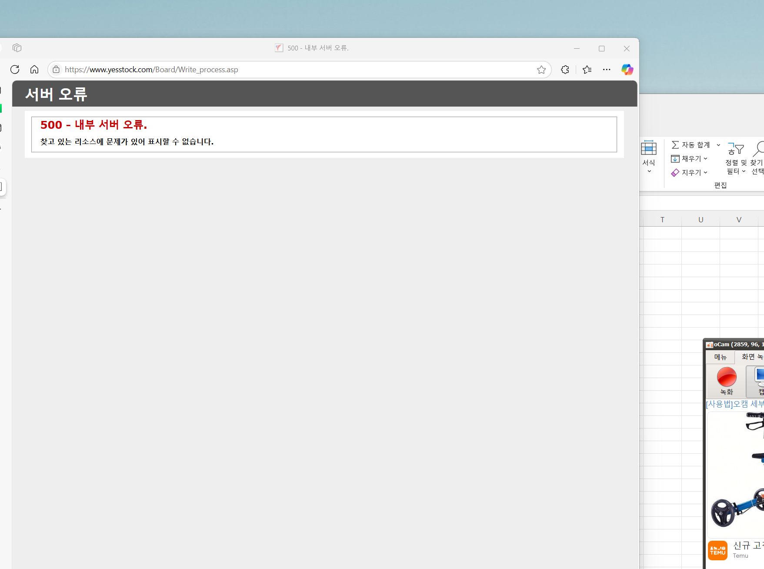Screen dimensions: 764x569
Task: Open the favorites list icon
Action: (587, 70)
